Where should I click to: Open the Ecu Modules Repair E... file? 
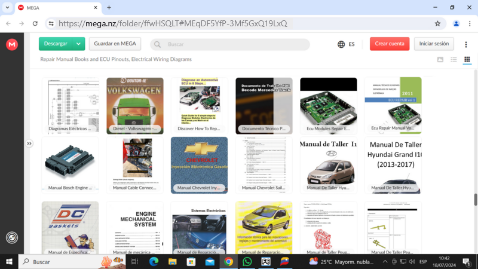click(328, 106)
